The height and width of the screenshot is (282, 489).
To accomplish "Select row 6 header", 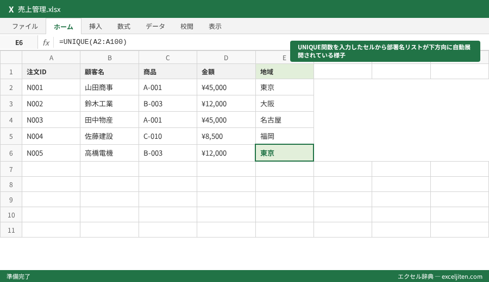I will (x=11, y=153).
